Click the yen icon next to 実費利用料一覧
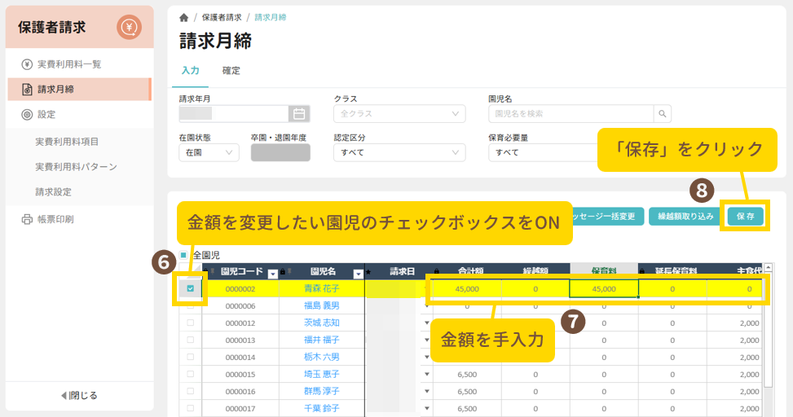The width and height of the screenshot is (793, 417). pyautogui.click(x=27, y=64)
